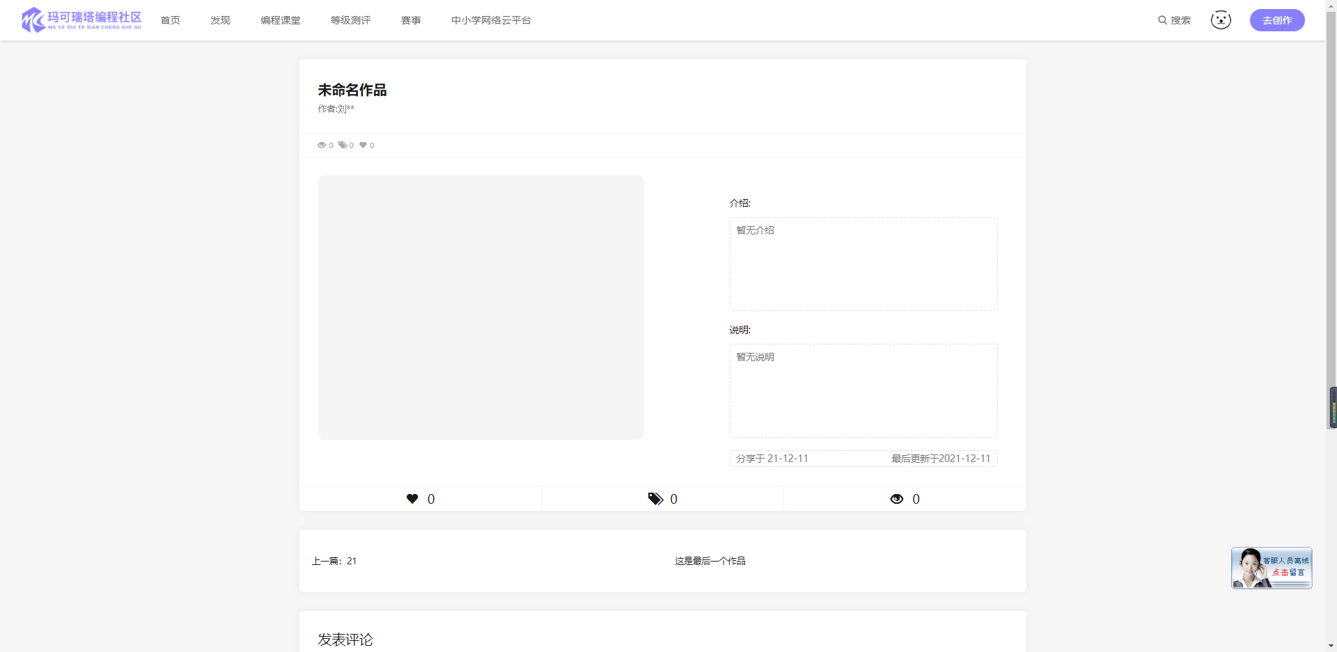This screenshot has width=1337, height=652.
Task: Click small tag icon under the title
Action: tap(343, 145)
